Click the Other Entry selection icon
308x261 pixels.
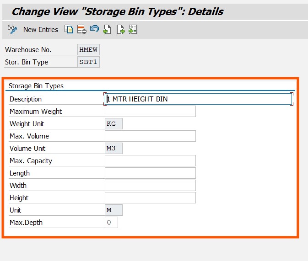pos(133,30)
